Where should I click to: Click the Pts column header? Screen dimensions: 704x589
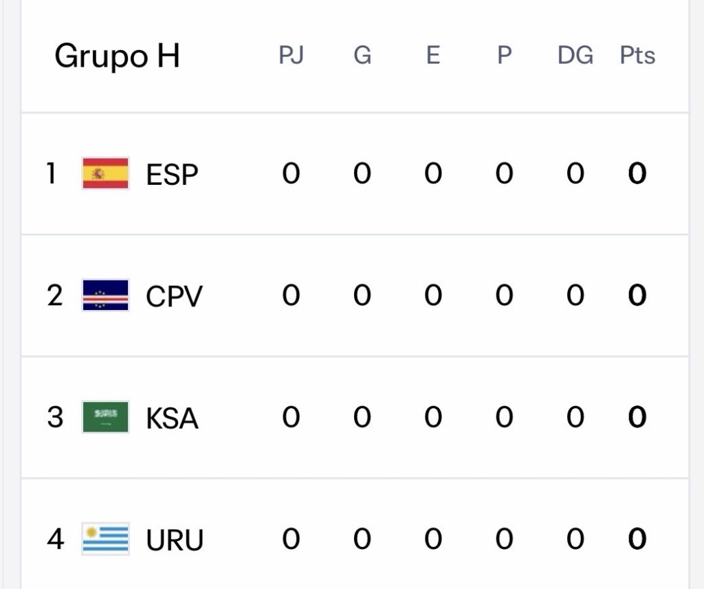point(637,56)
